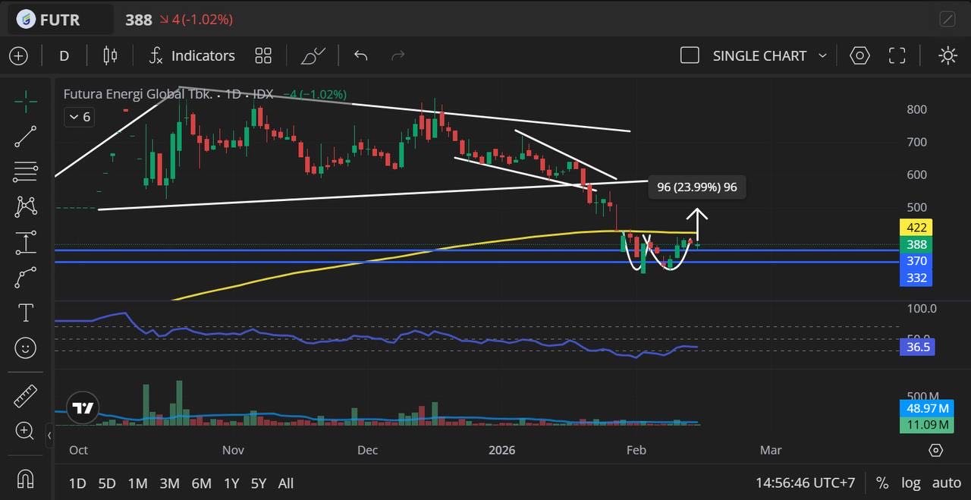971x500 pixels.
Task: Open the Fibonacci retracement tool
Action: 26,171
